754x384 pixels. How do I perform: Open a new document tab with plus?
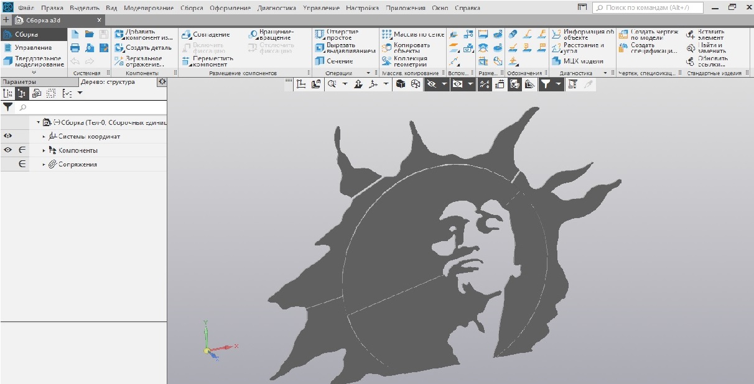coord(6,21)
